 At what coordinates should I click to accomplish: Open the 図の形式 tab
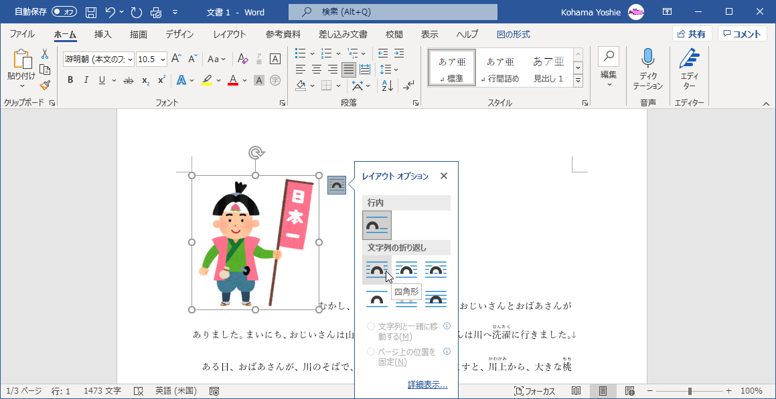514,34
